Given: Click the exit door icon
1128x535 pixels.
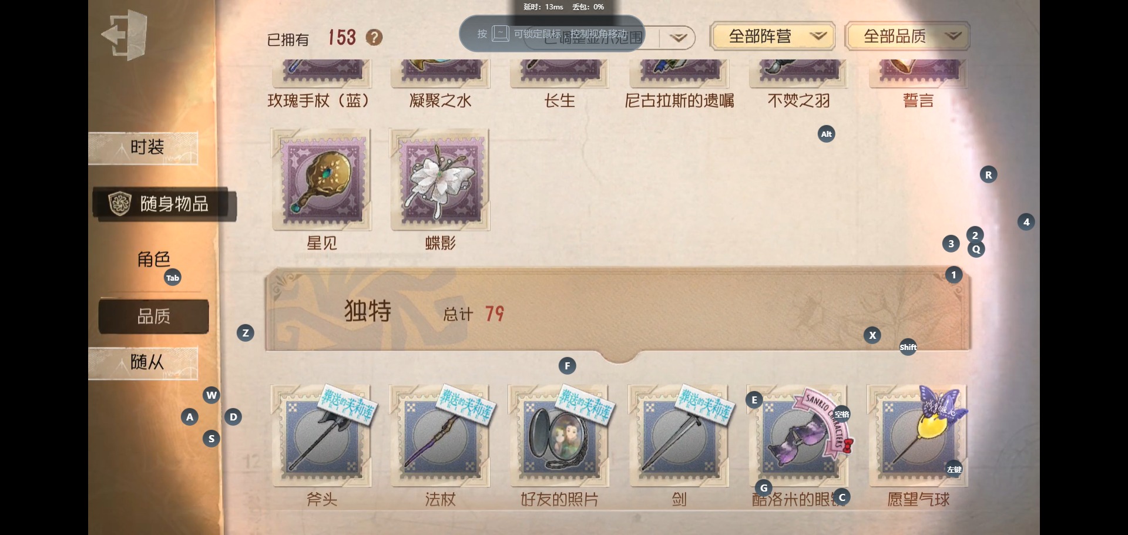Looking at the screenshot, I should pos(125,35).
